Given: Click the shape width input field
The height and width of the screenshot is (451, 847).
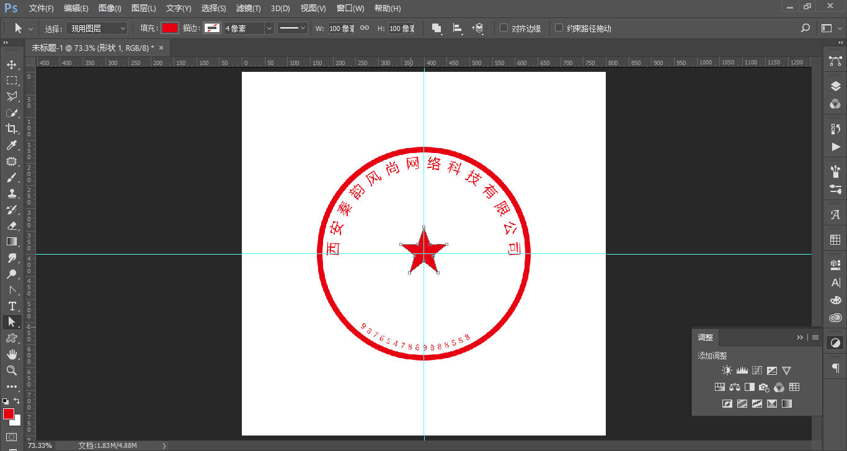Looking at the screenshot, I should point(341,28).
